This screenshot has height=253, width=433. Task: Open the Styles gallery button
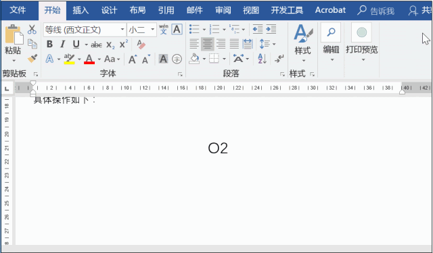303,43
